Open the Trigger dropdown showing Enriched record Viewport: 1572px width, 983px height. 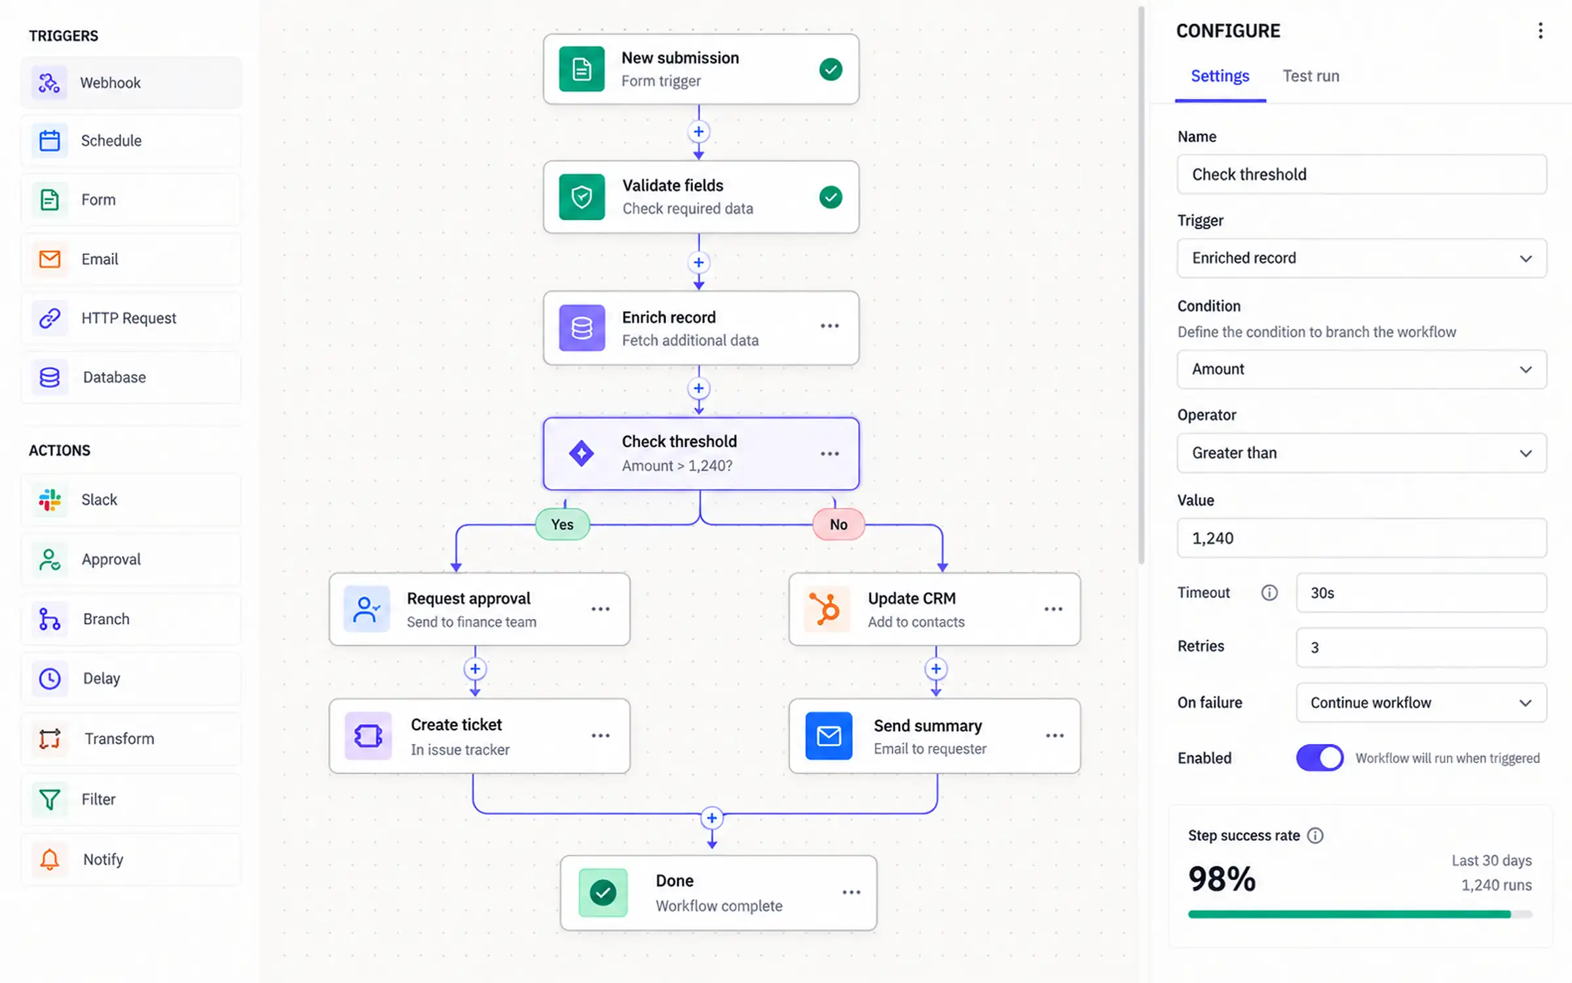point(1362,258)
